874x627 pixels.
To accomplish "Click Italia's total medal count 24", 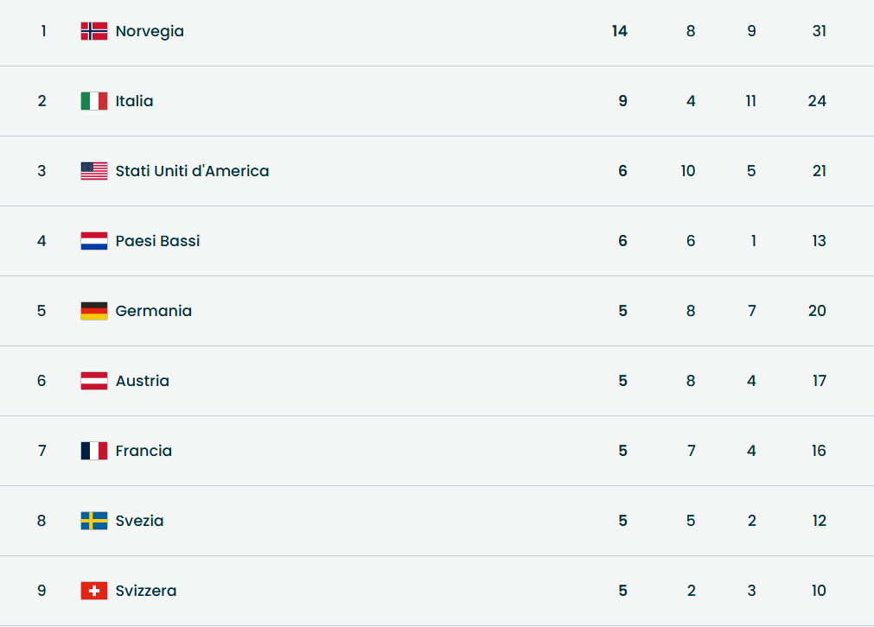I will [817, 101].
